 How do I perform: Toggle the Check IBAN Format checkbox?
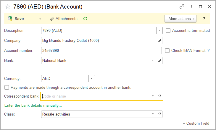pyautogui.click(x=168, y=50)
